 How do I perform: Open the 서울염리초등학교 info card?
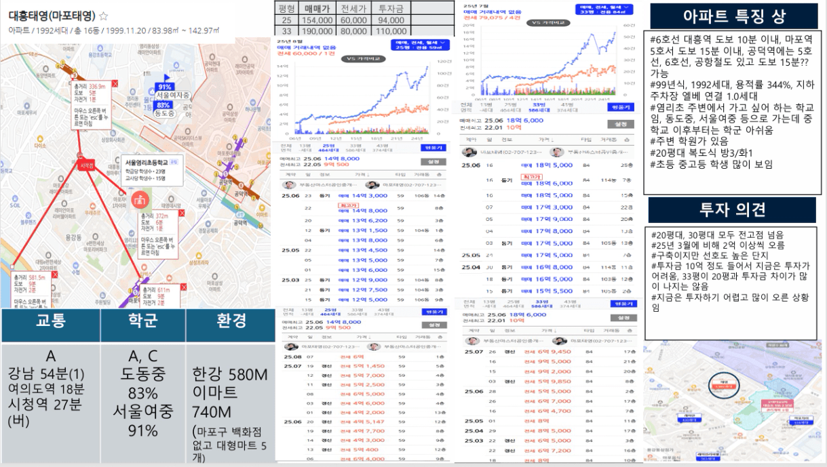(152, 171)
